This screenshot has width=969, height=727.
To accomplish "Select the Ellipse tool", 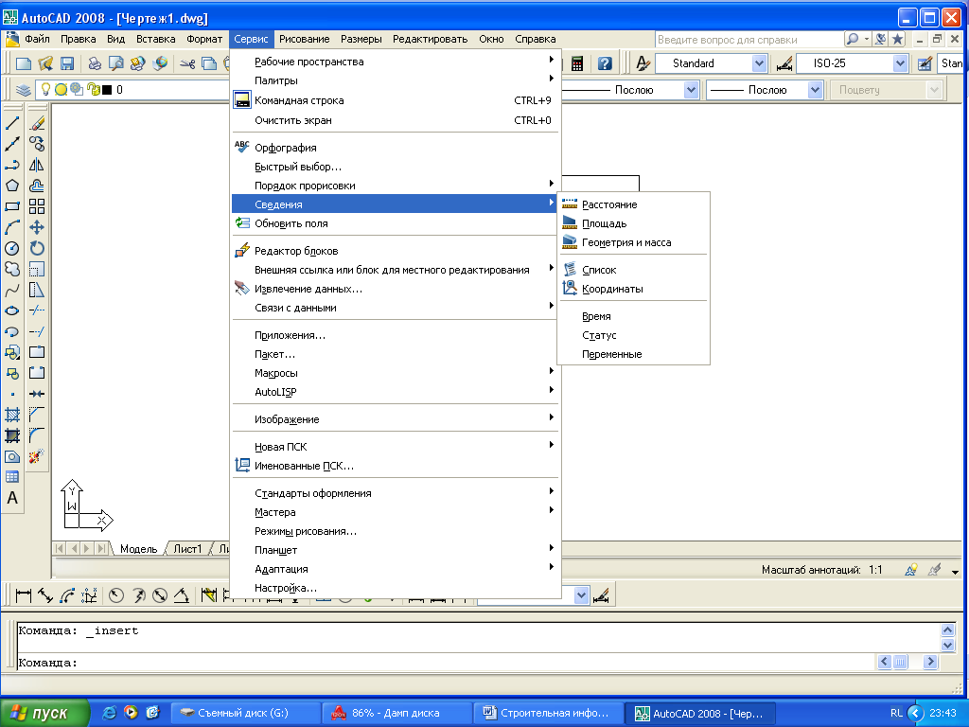I will point(12,310).
